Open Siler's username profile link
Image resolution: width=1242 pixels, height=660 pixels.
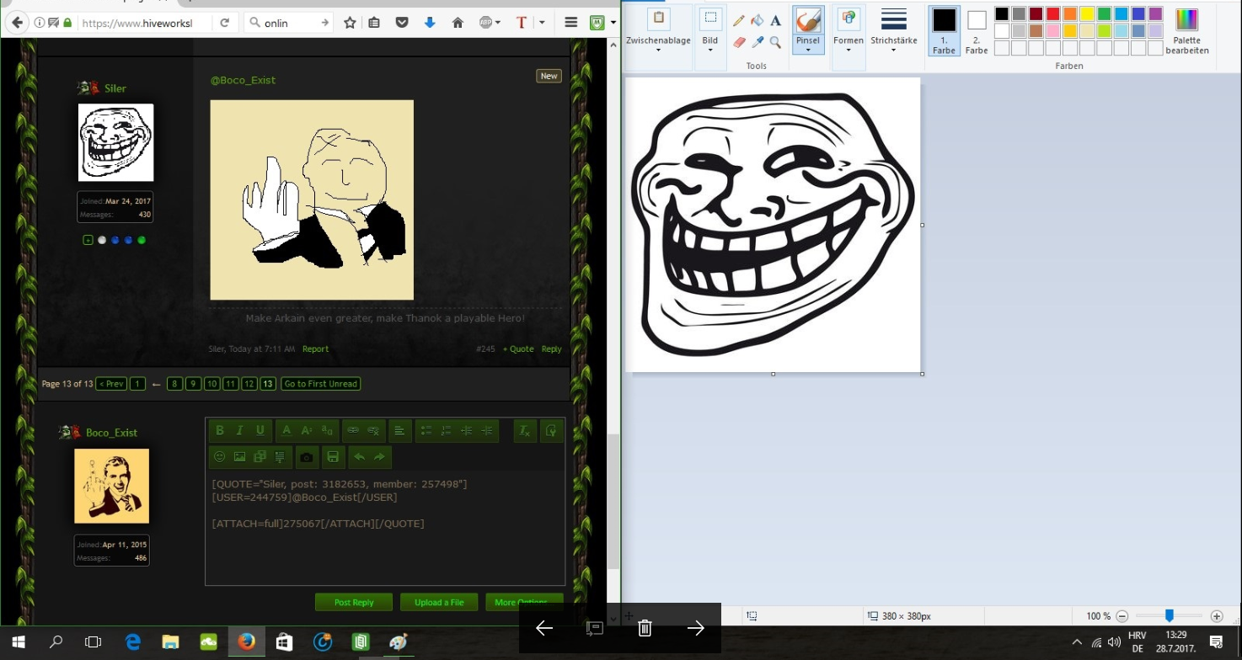[115, 88]
